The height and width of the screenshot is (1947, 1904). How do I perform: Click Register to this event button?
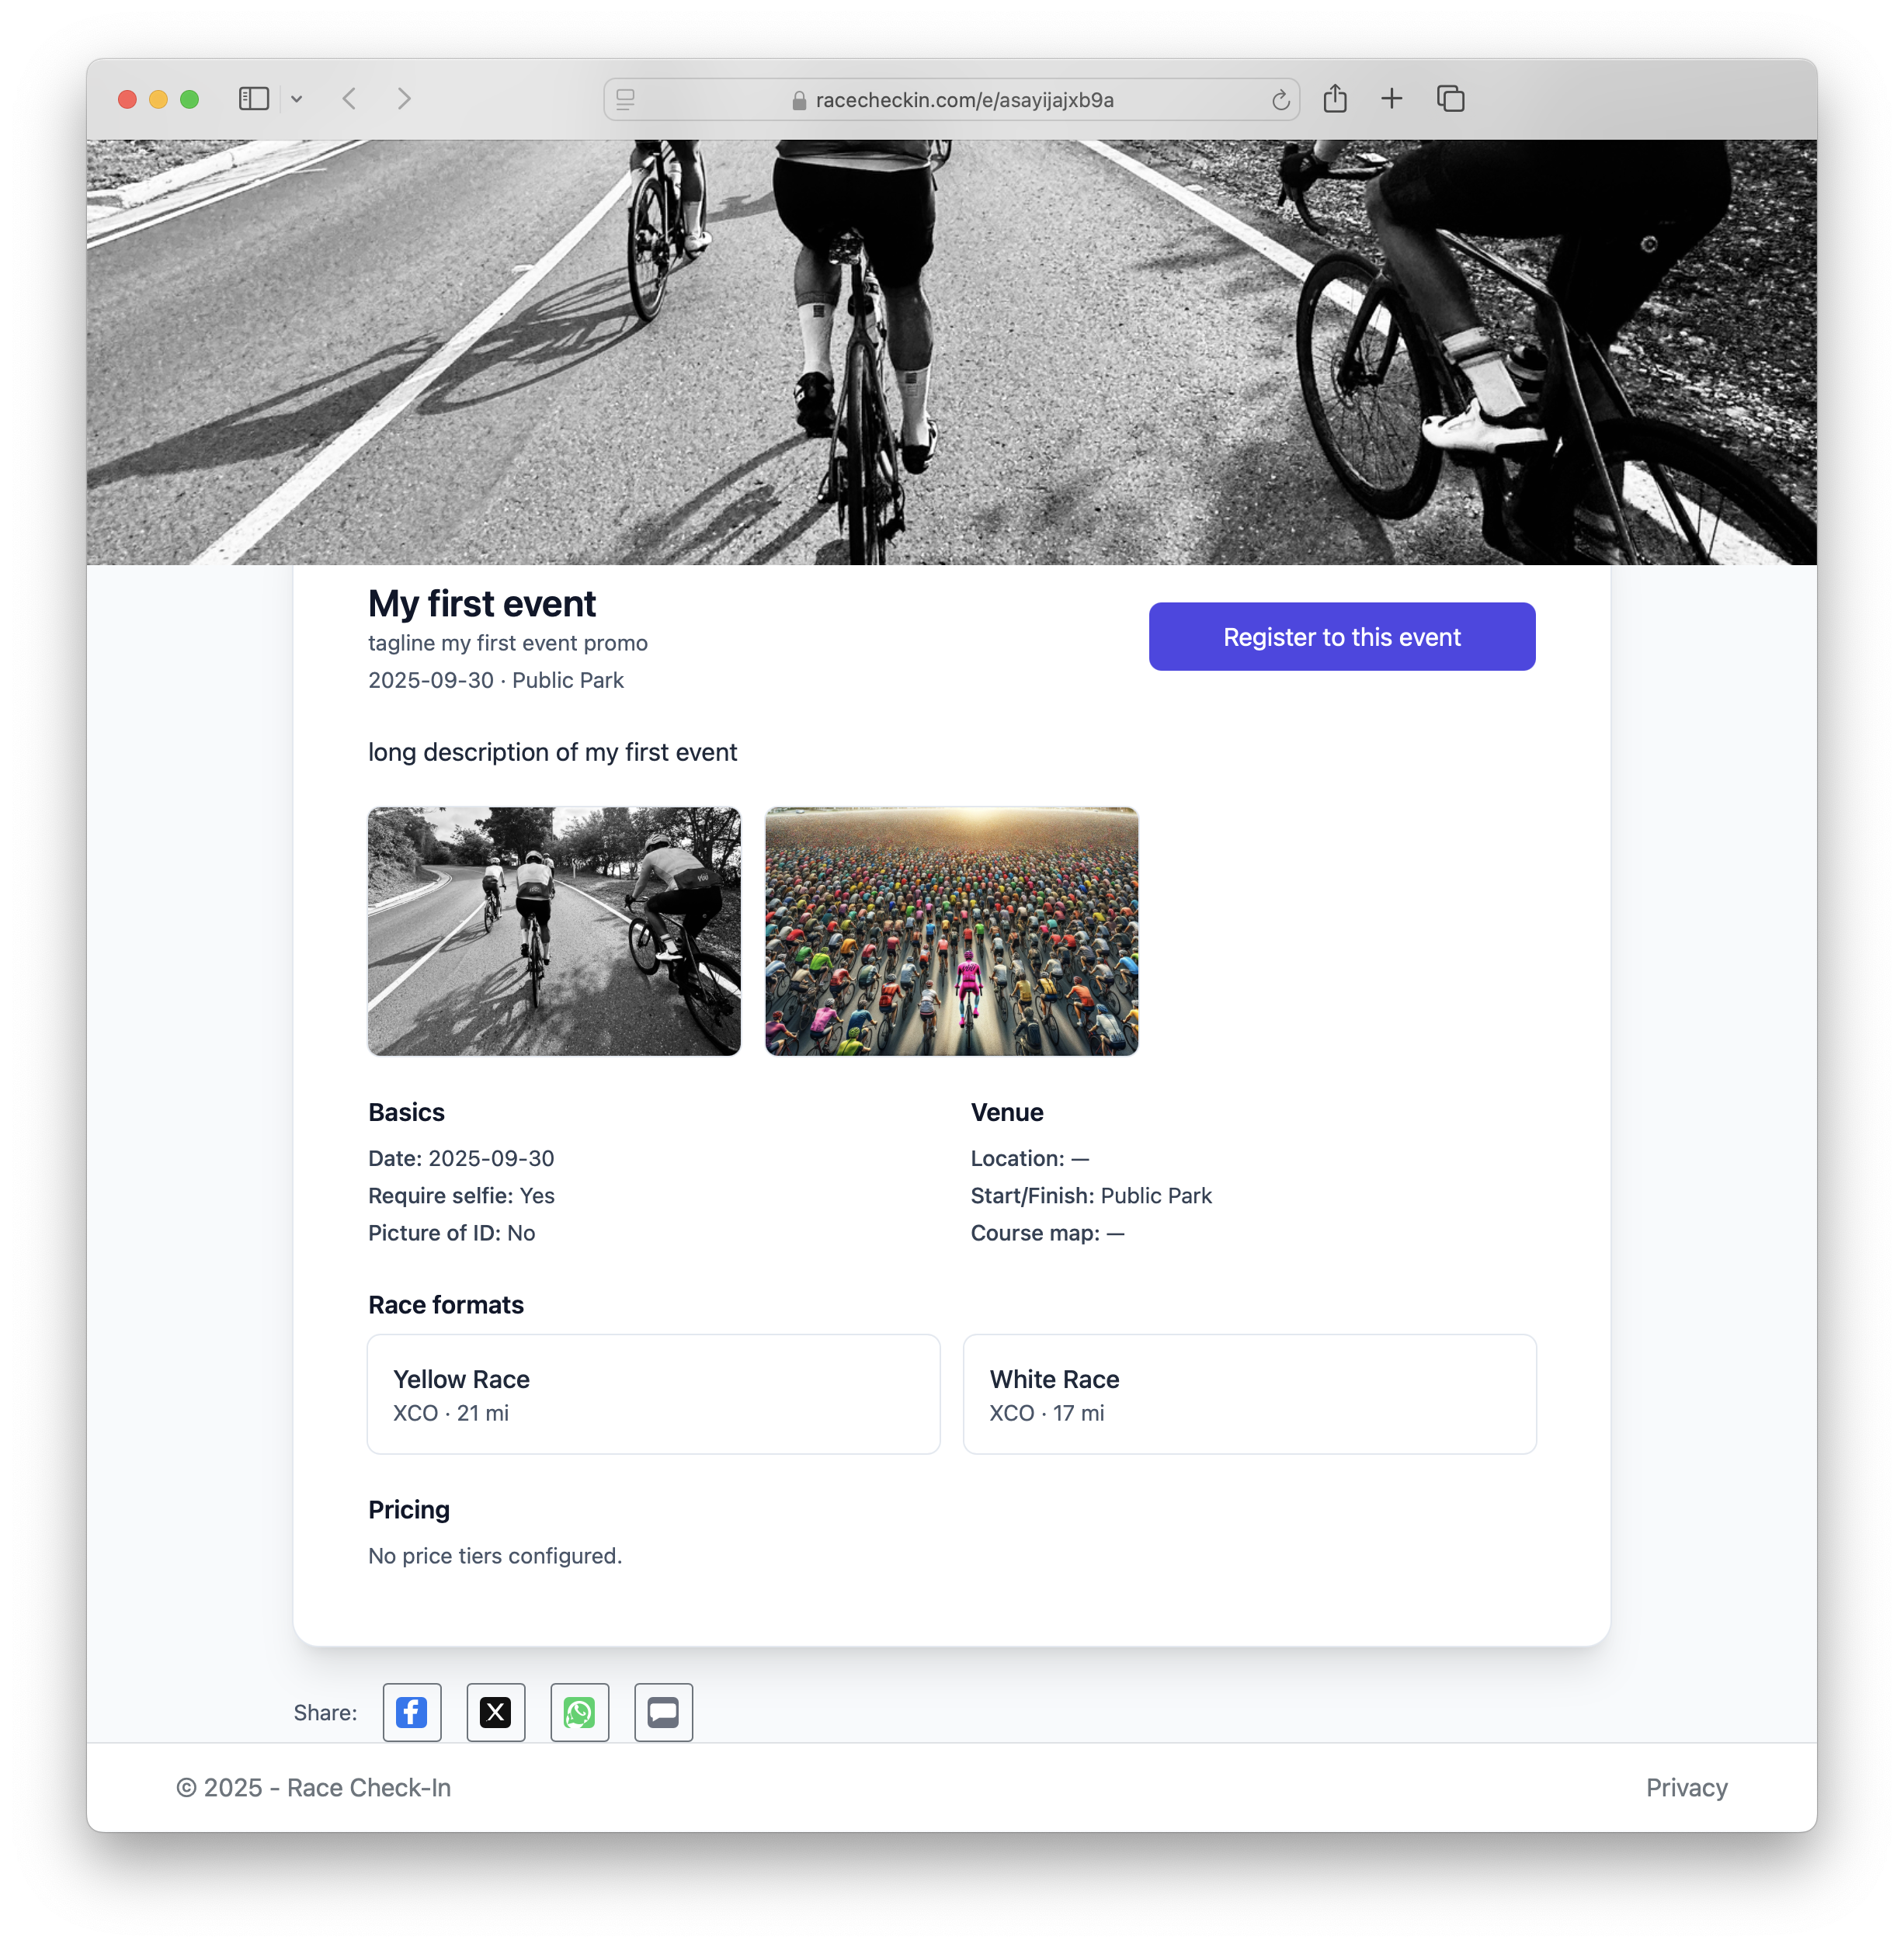1341,637
